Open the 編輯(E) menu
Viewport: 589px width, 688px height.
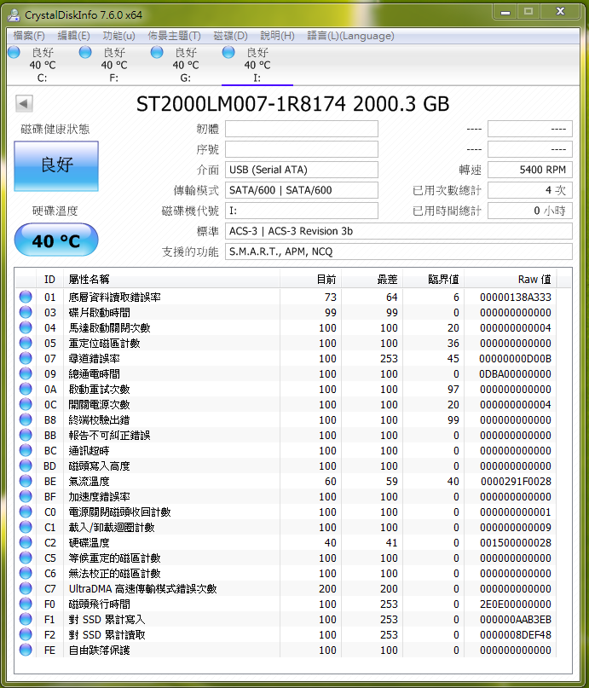click(x=73, y=36)
